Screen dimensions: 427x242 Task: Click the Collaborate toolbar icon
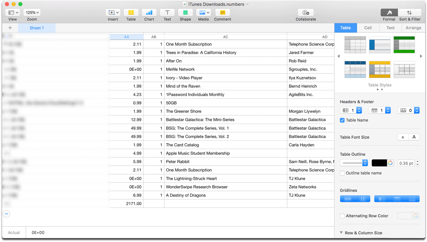pyautogui.click(x=306, y=12)
